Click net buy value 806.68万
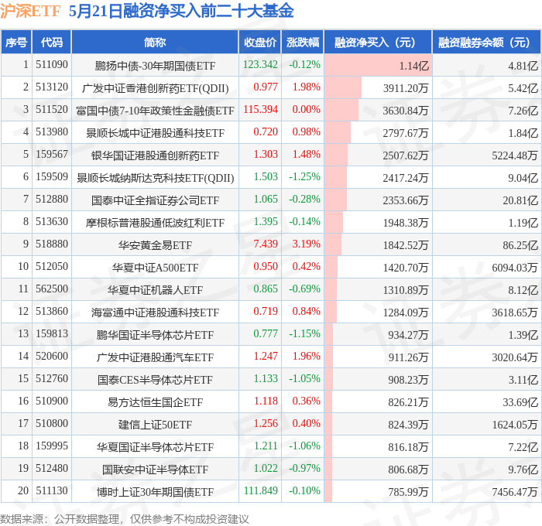542x526 pixels. click(x=408, y=470)
